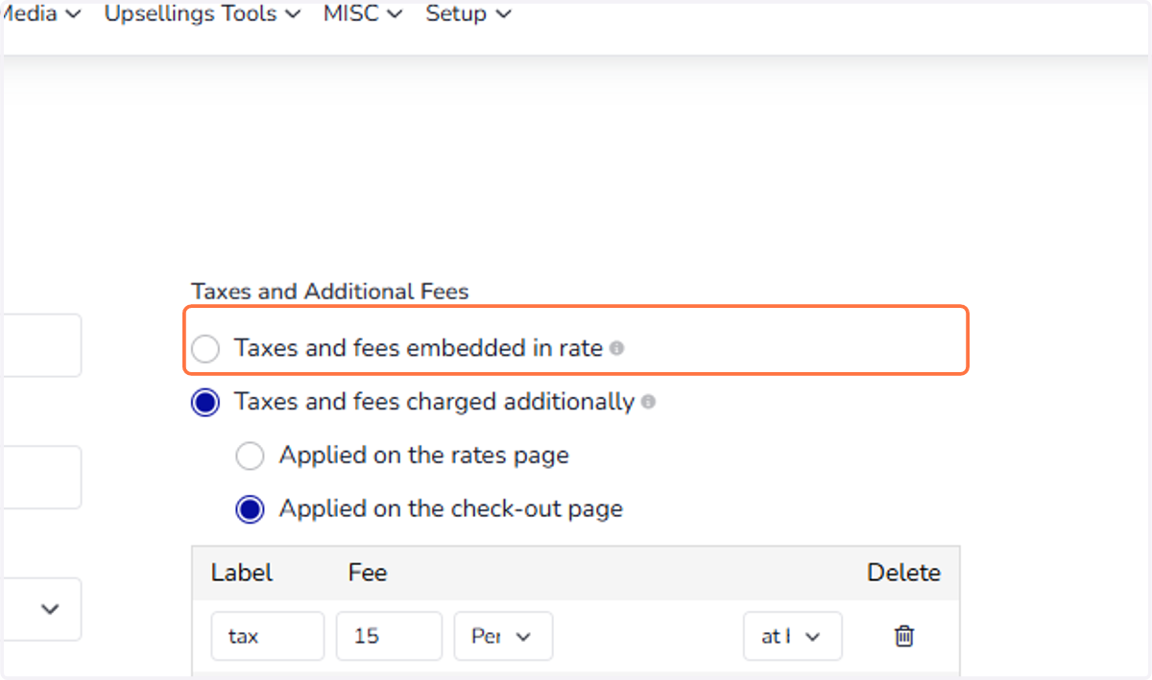Open the Upsellings Tools menu

[203, 14]
